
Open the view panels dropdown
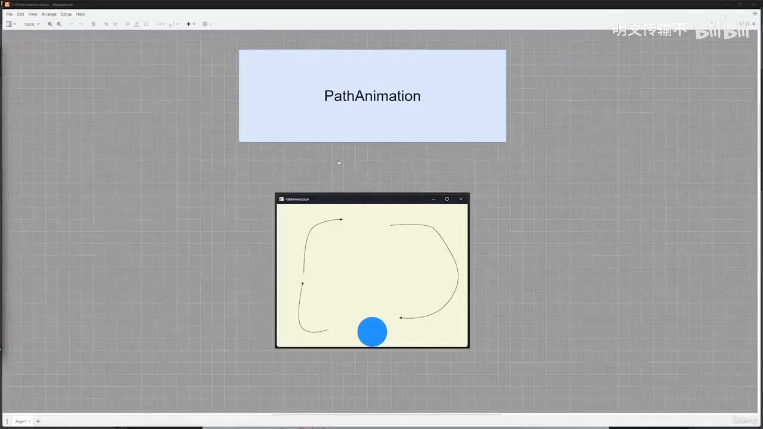(x=11, y=24)
